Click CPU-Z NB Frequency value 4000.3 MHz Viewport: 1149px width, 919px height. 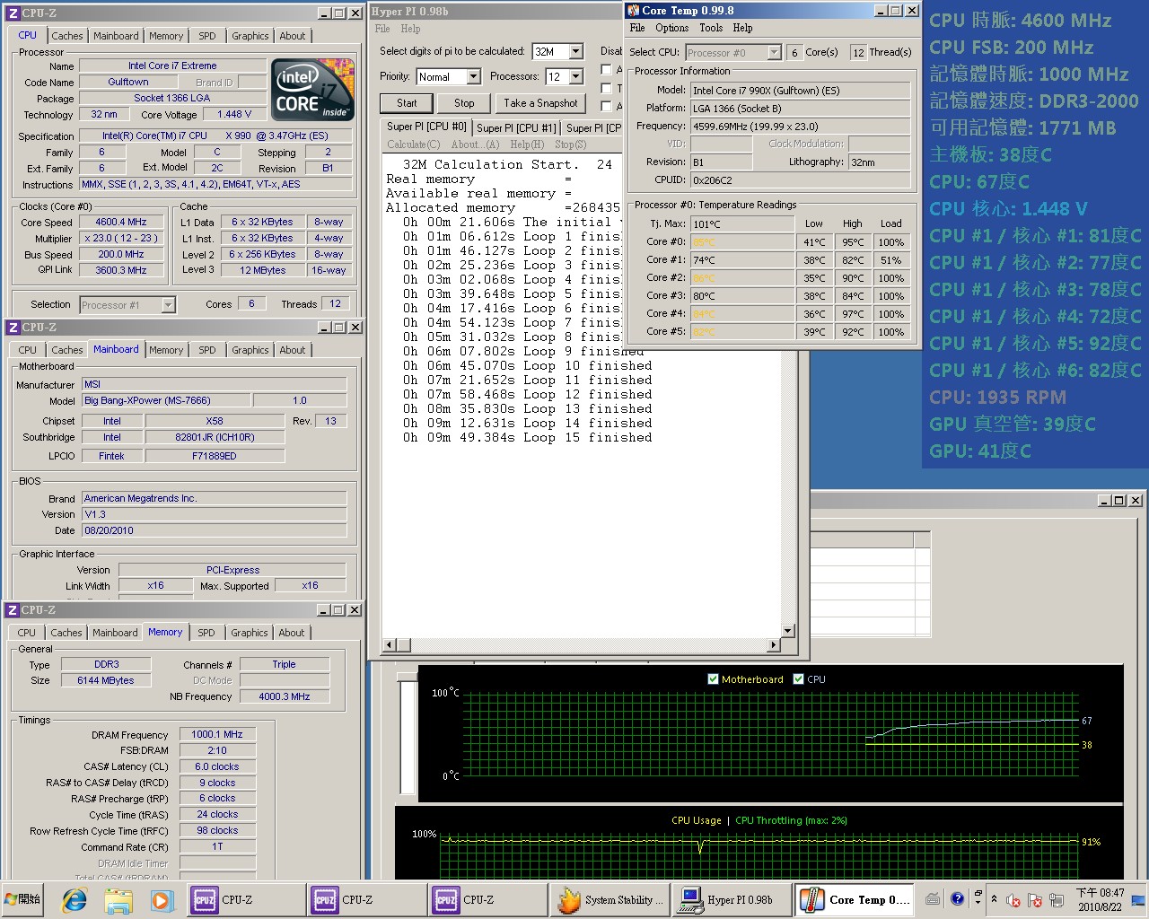tap(285, 696)
